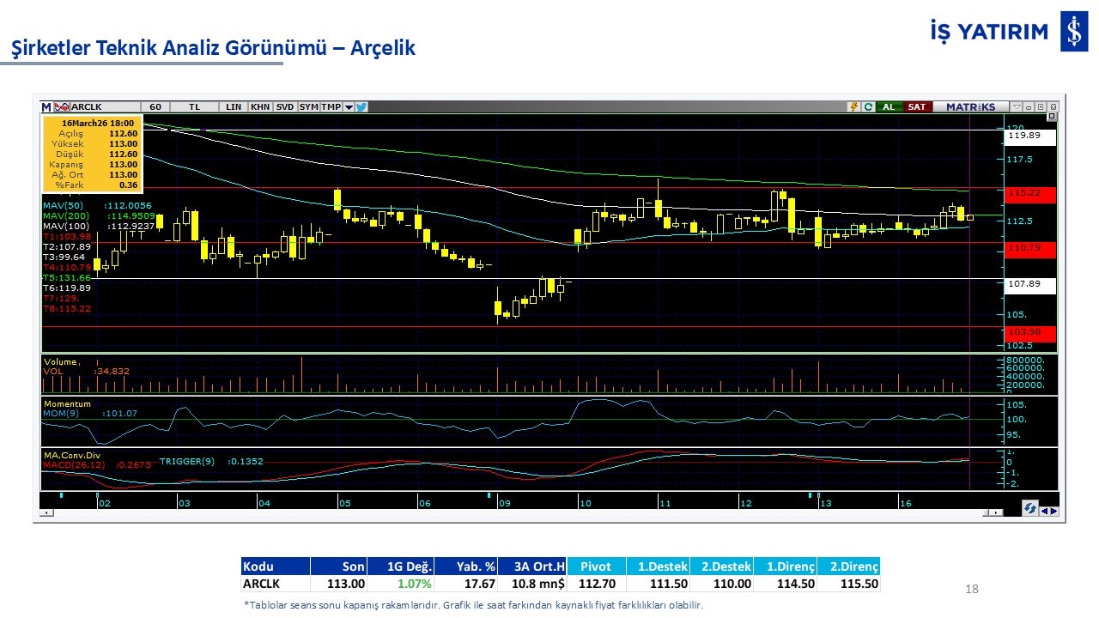Viewport: 1099px width, 618px height.
Task: Open the dropdown arrow after TMP
Action: point(349,107)
